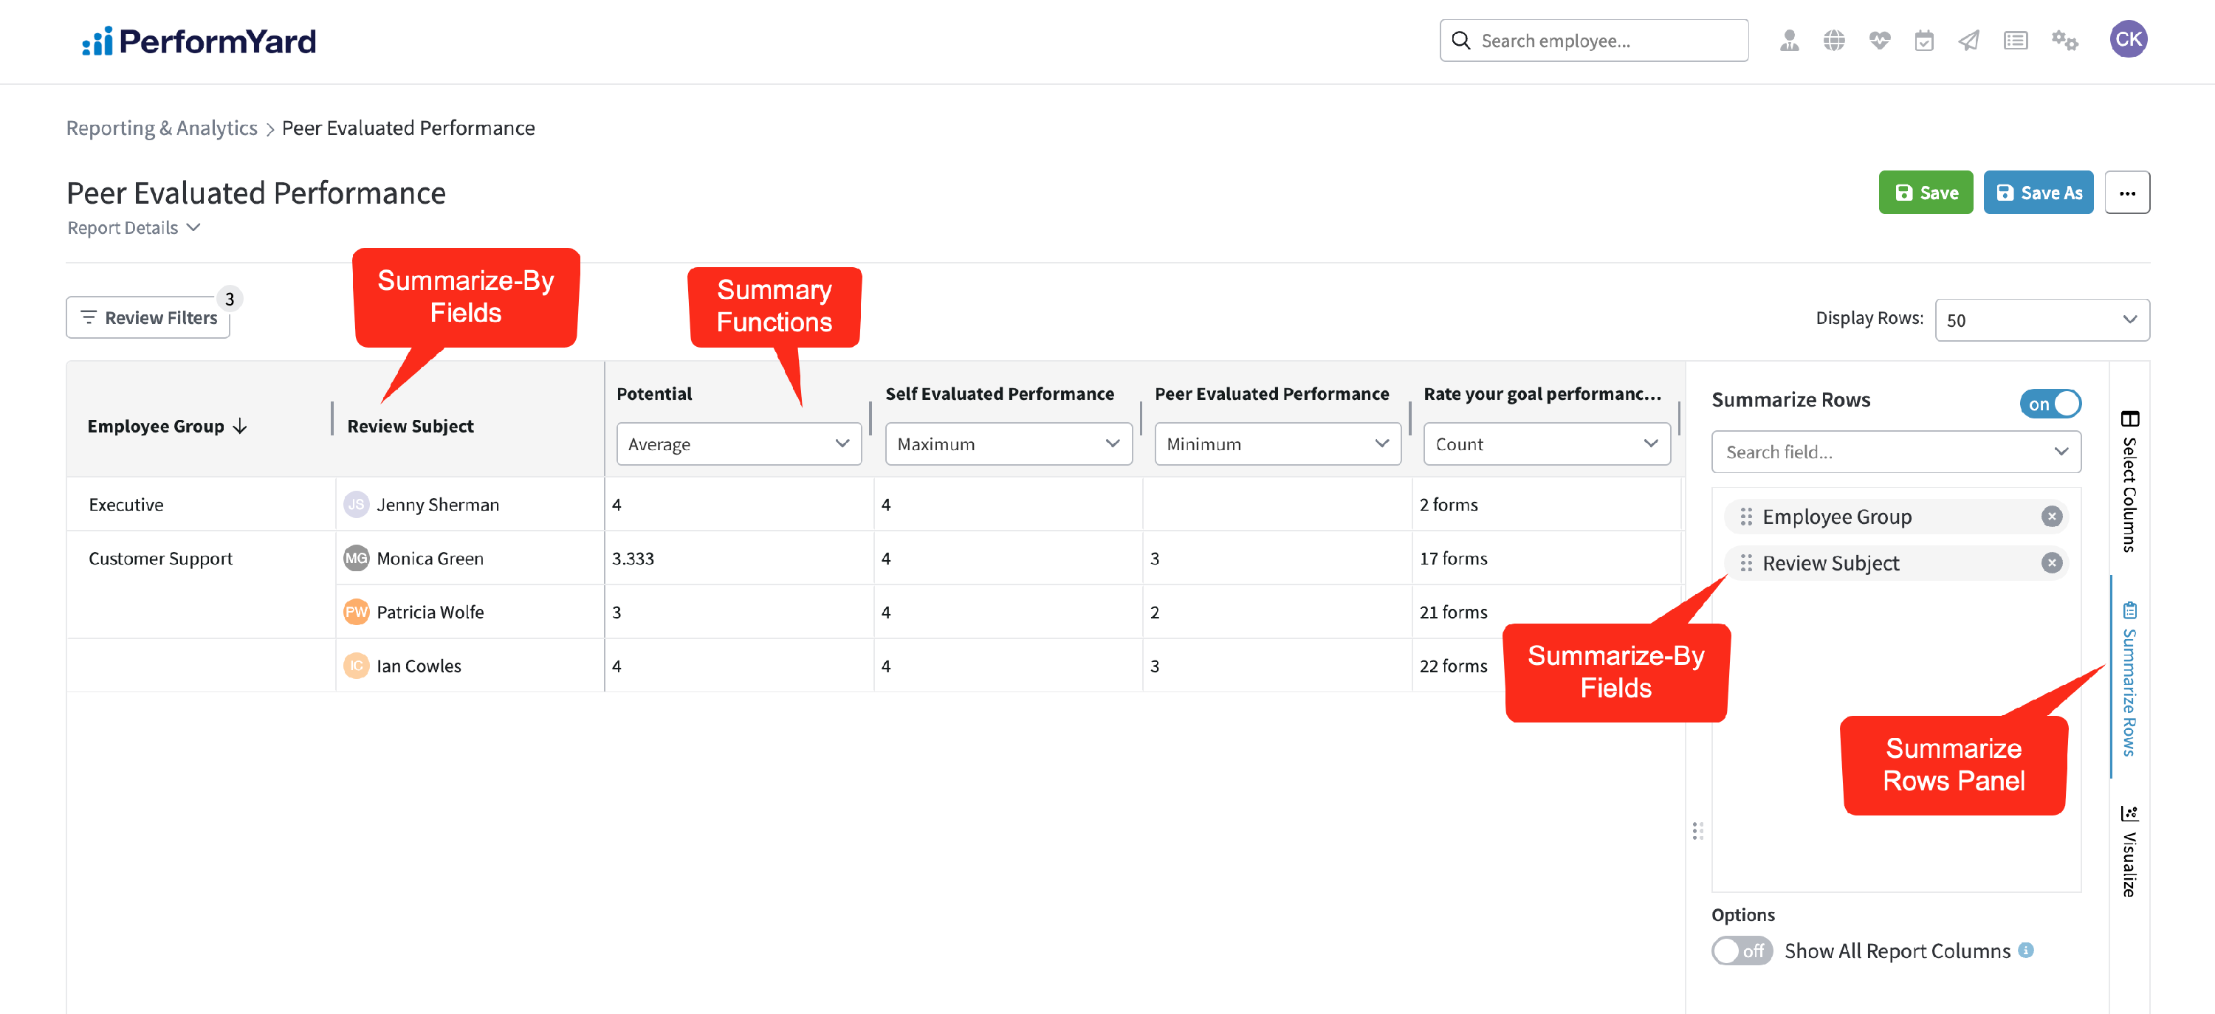Click the paper plane icon

[x=1968, y=41]
